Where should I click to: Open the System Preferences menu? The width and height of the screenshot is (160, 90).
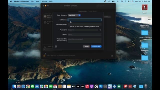coord(21,1)
